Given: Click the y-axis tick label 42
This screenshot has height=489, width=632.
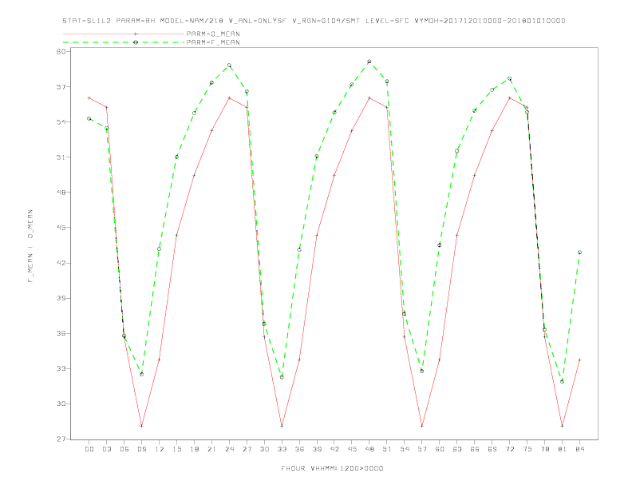Looking at the screenshot, I should [x=61, y=263].
